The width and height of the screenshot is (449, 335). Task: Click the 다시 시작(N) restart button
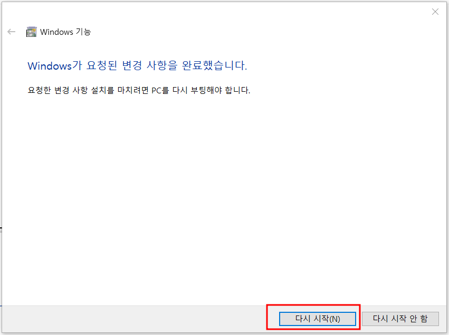click(x=318, y=319)
